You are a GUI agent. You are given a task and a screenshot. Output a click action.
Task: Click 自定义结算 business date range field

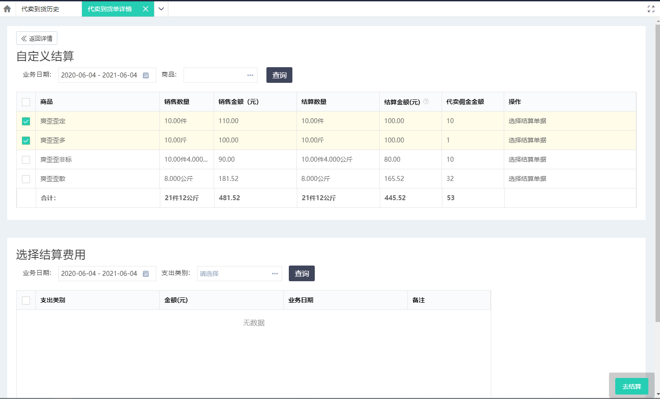tap(107, 75)
